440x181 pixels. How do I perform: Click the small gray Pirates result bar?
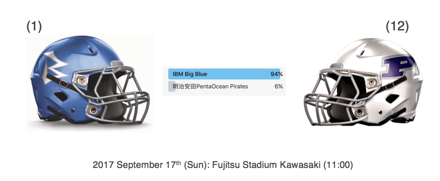point(172,86)
